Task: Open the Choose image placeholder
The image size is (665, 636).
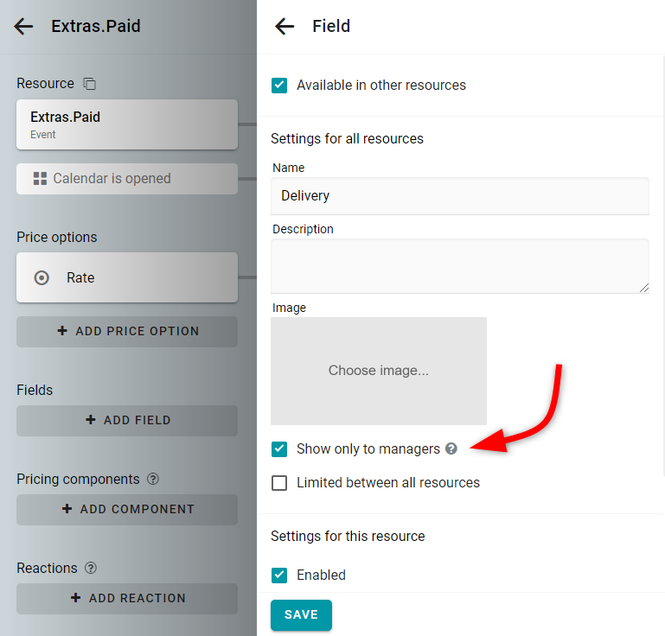Action: [379, 371]
